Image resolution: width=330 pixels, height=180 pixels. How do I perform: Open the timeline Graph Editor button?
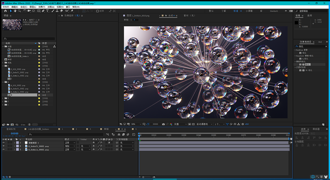[134, 135]
